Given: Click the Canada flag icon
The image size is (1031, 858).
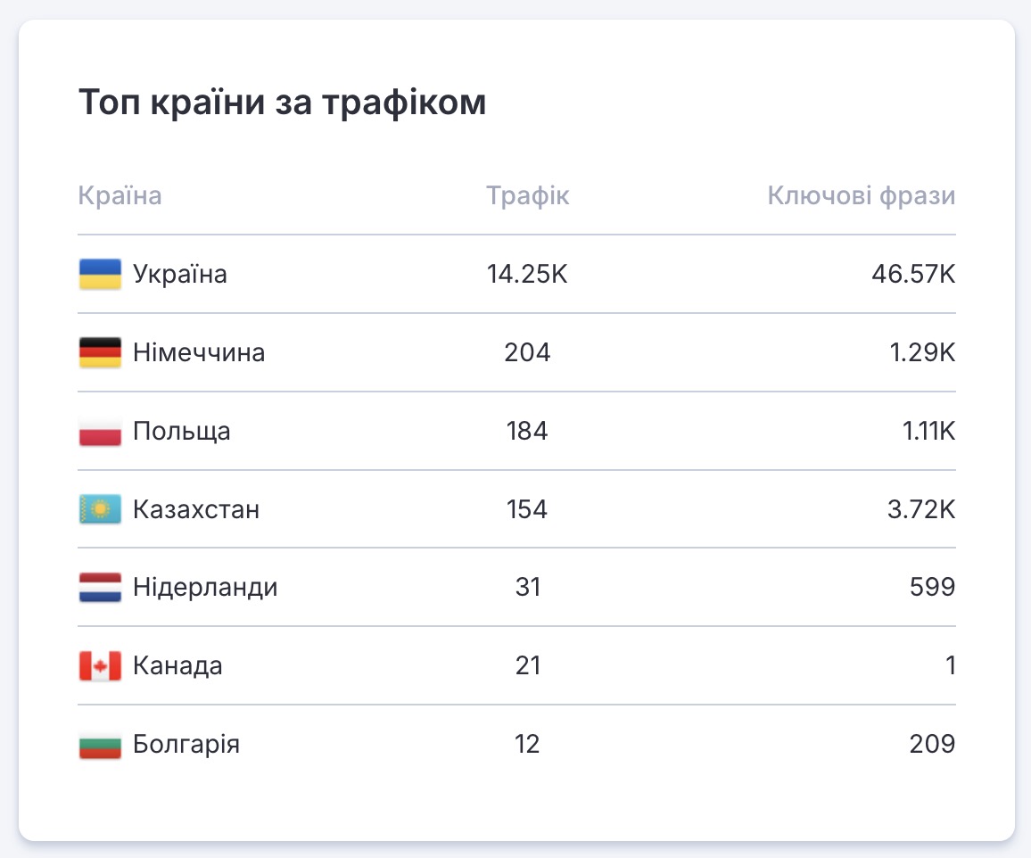Looking at the screenshot, I should tap(100, 666).
